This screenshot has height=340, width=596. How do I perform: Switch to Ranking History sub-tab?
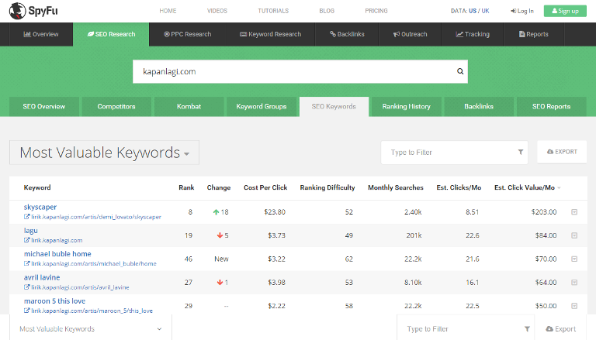click(407, 107)
